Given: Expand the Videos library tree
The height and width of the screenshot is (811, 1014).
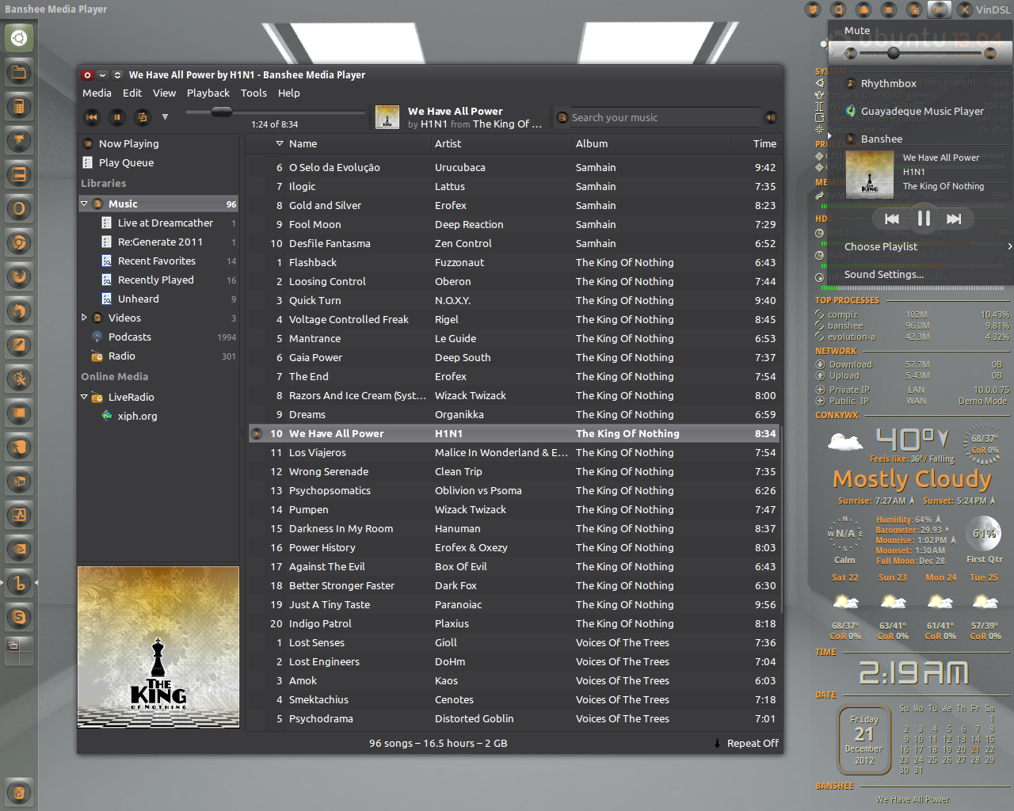Looking at the screenshot, I should pyautogui.click(x=84, y=318).
